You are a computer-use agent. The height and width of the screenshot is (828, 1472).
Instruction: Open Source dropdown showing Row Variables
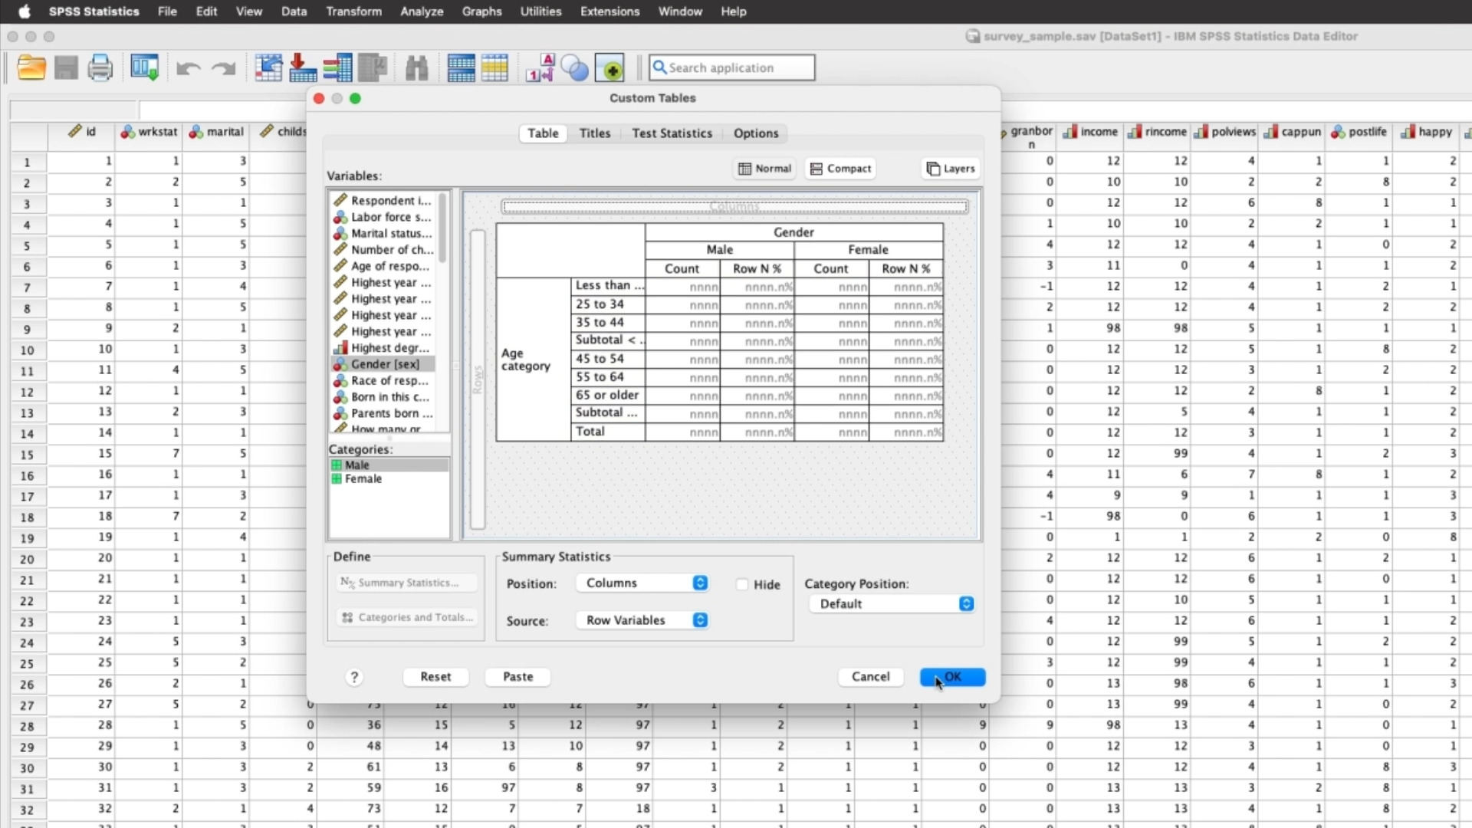(x=642, y=620)
